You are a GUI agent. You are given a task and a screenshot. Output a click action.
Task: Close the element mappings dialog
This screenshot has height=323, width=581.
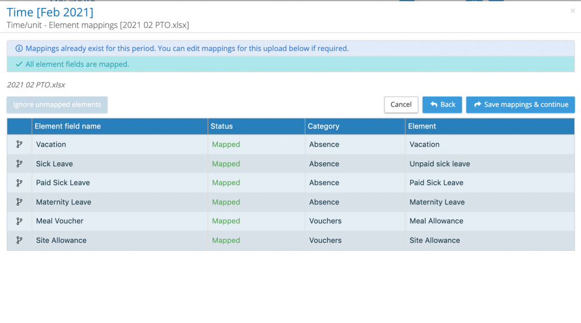click(572, 11)
